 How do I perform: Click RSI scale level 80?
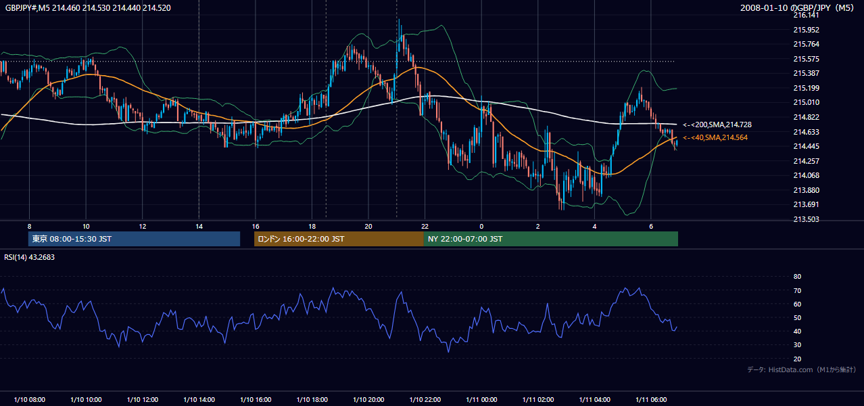[797, 277]
